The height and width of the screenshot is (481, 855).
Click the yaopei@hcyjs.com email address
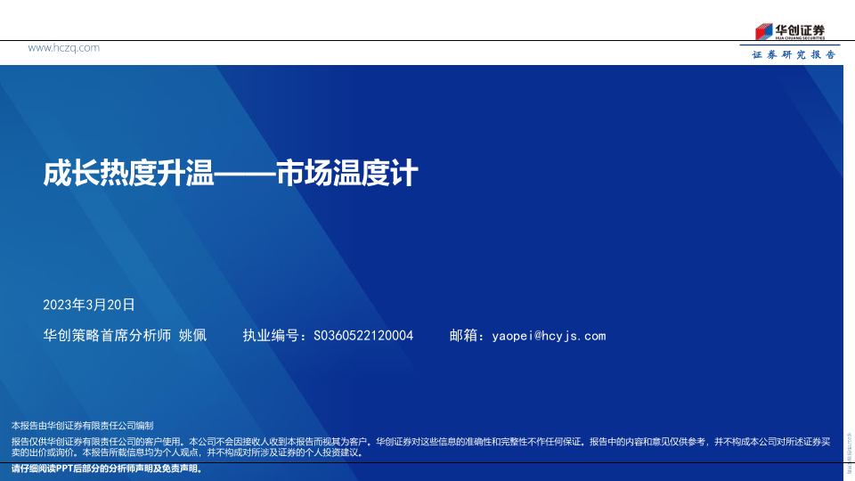point(548,336)
